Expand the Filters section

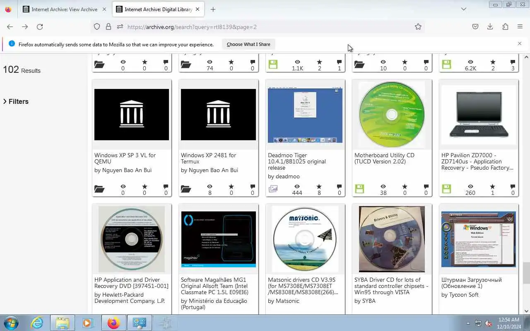click(16, 101)
